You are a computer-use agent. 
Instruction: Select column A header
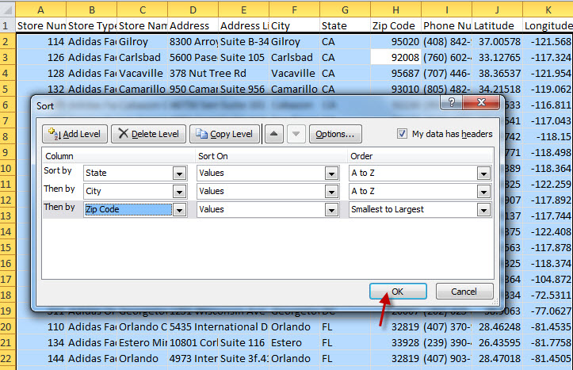tap(41, 10)
